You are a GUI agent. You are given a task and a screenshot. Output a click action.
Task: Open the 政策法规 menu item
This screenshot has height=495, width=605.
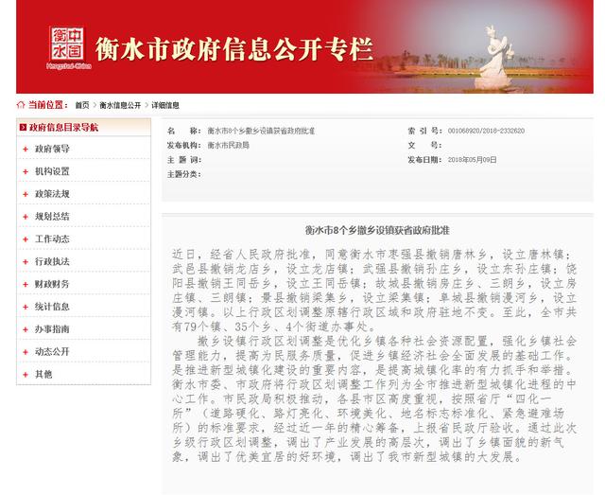click(x=52, y=194)
